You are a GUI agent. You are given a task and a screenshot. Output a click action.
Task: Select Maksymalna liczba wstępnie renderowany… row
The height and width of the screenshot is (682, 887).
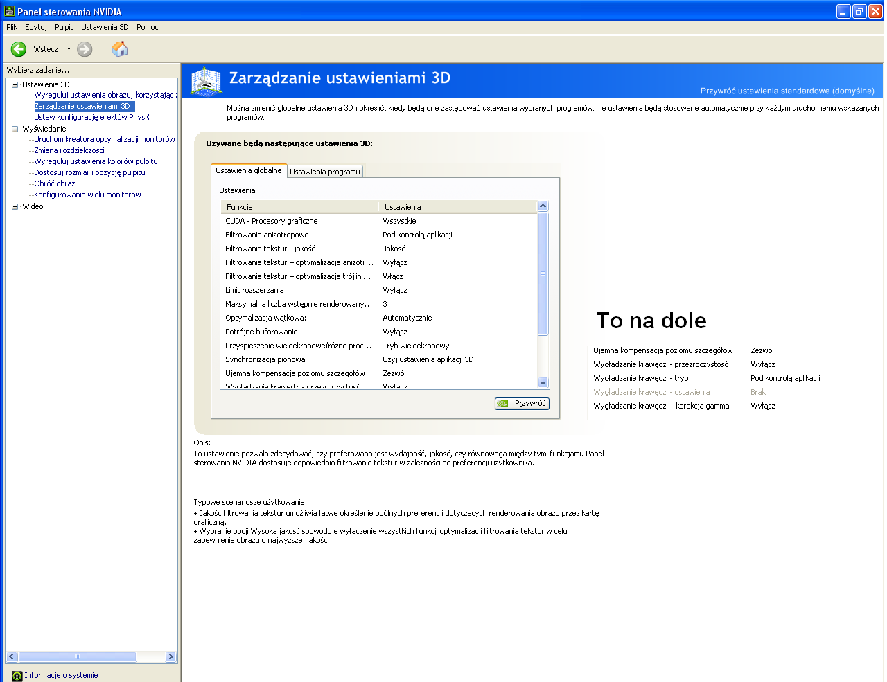point(378,304)
